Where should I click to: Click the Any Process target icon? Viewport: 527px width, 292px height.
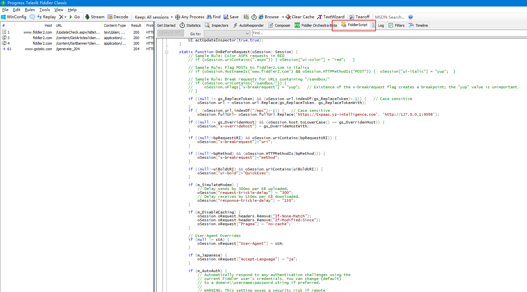coord(178,17)
